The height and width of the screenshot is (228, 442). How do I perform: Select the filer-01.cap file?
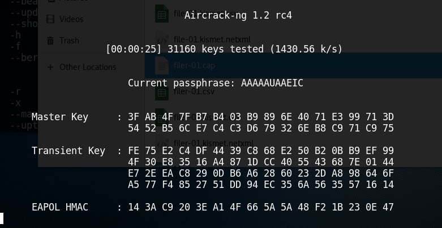click(x=293, y=65)
